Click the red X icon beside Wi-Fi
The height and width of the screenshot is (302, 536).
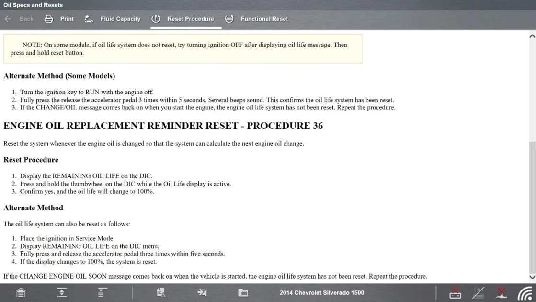[x=501, y=292]
